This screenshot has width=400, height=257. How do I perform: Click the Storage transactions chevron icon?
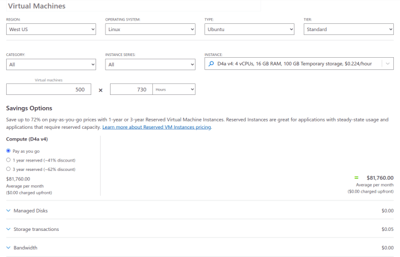[x=8, y=229]
